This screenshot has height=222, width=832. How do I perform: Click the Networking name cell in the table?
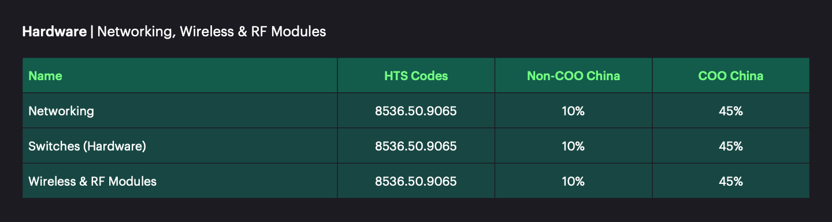pyautogui.click(x=61, y=111)
